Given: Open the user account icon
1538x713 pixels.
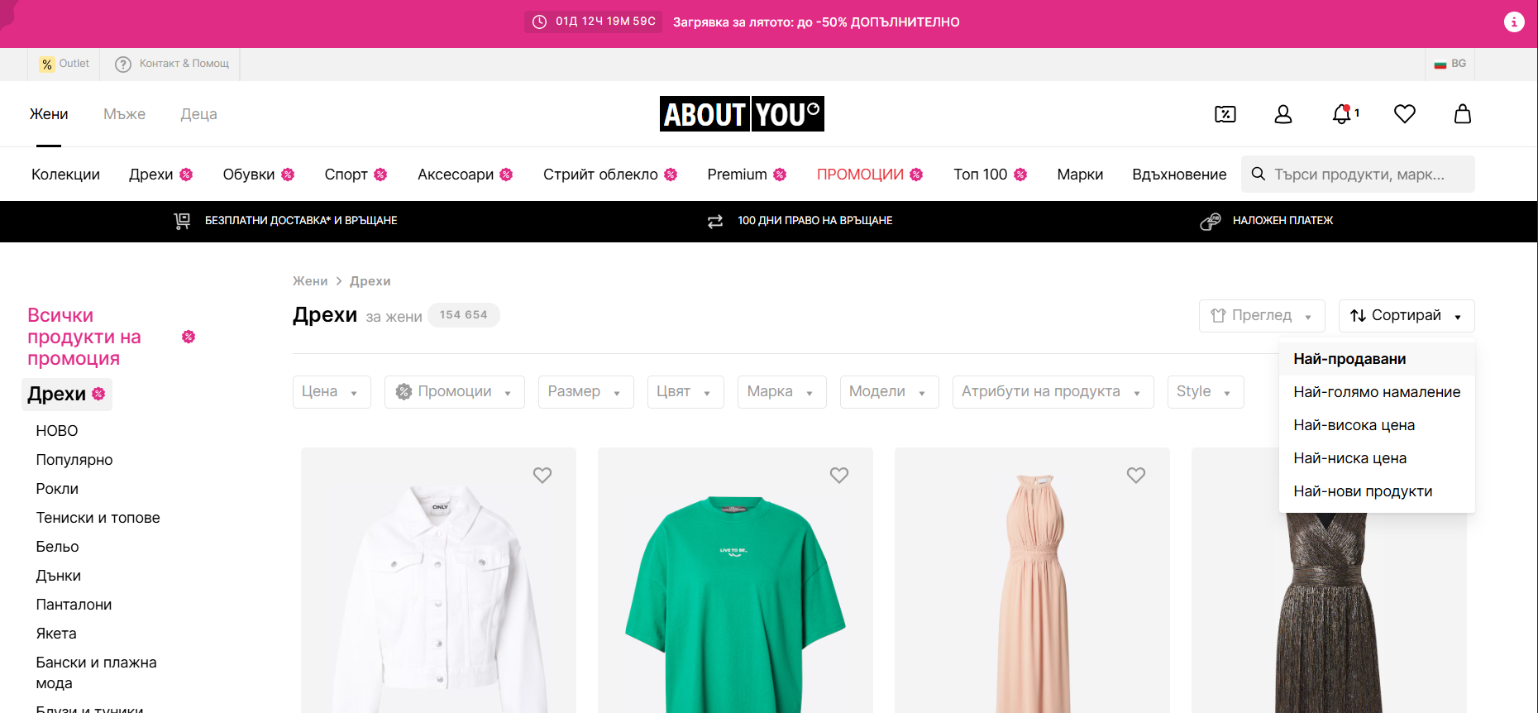Looking at the screenshot, I should pyautogui.click(x=1282, y=114).
